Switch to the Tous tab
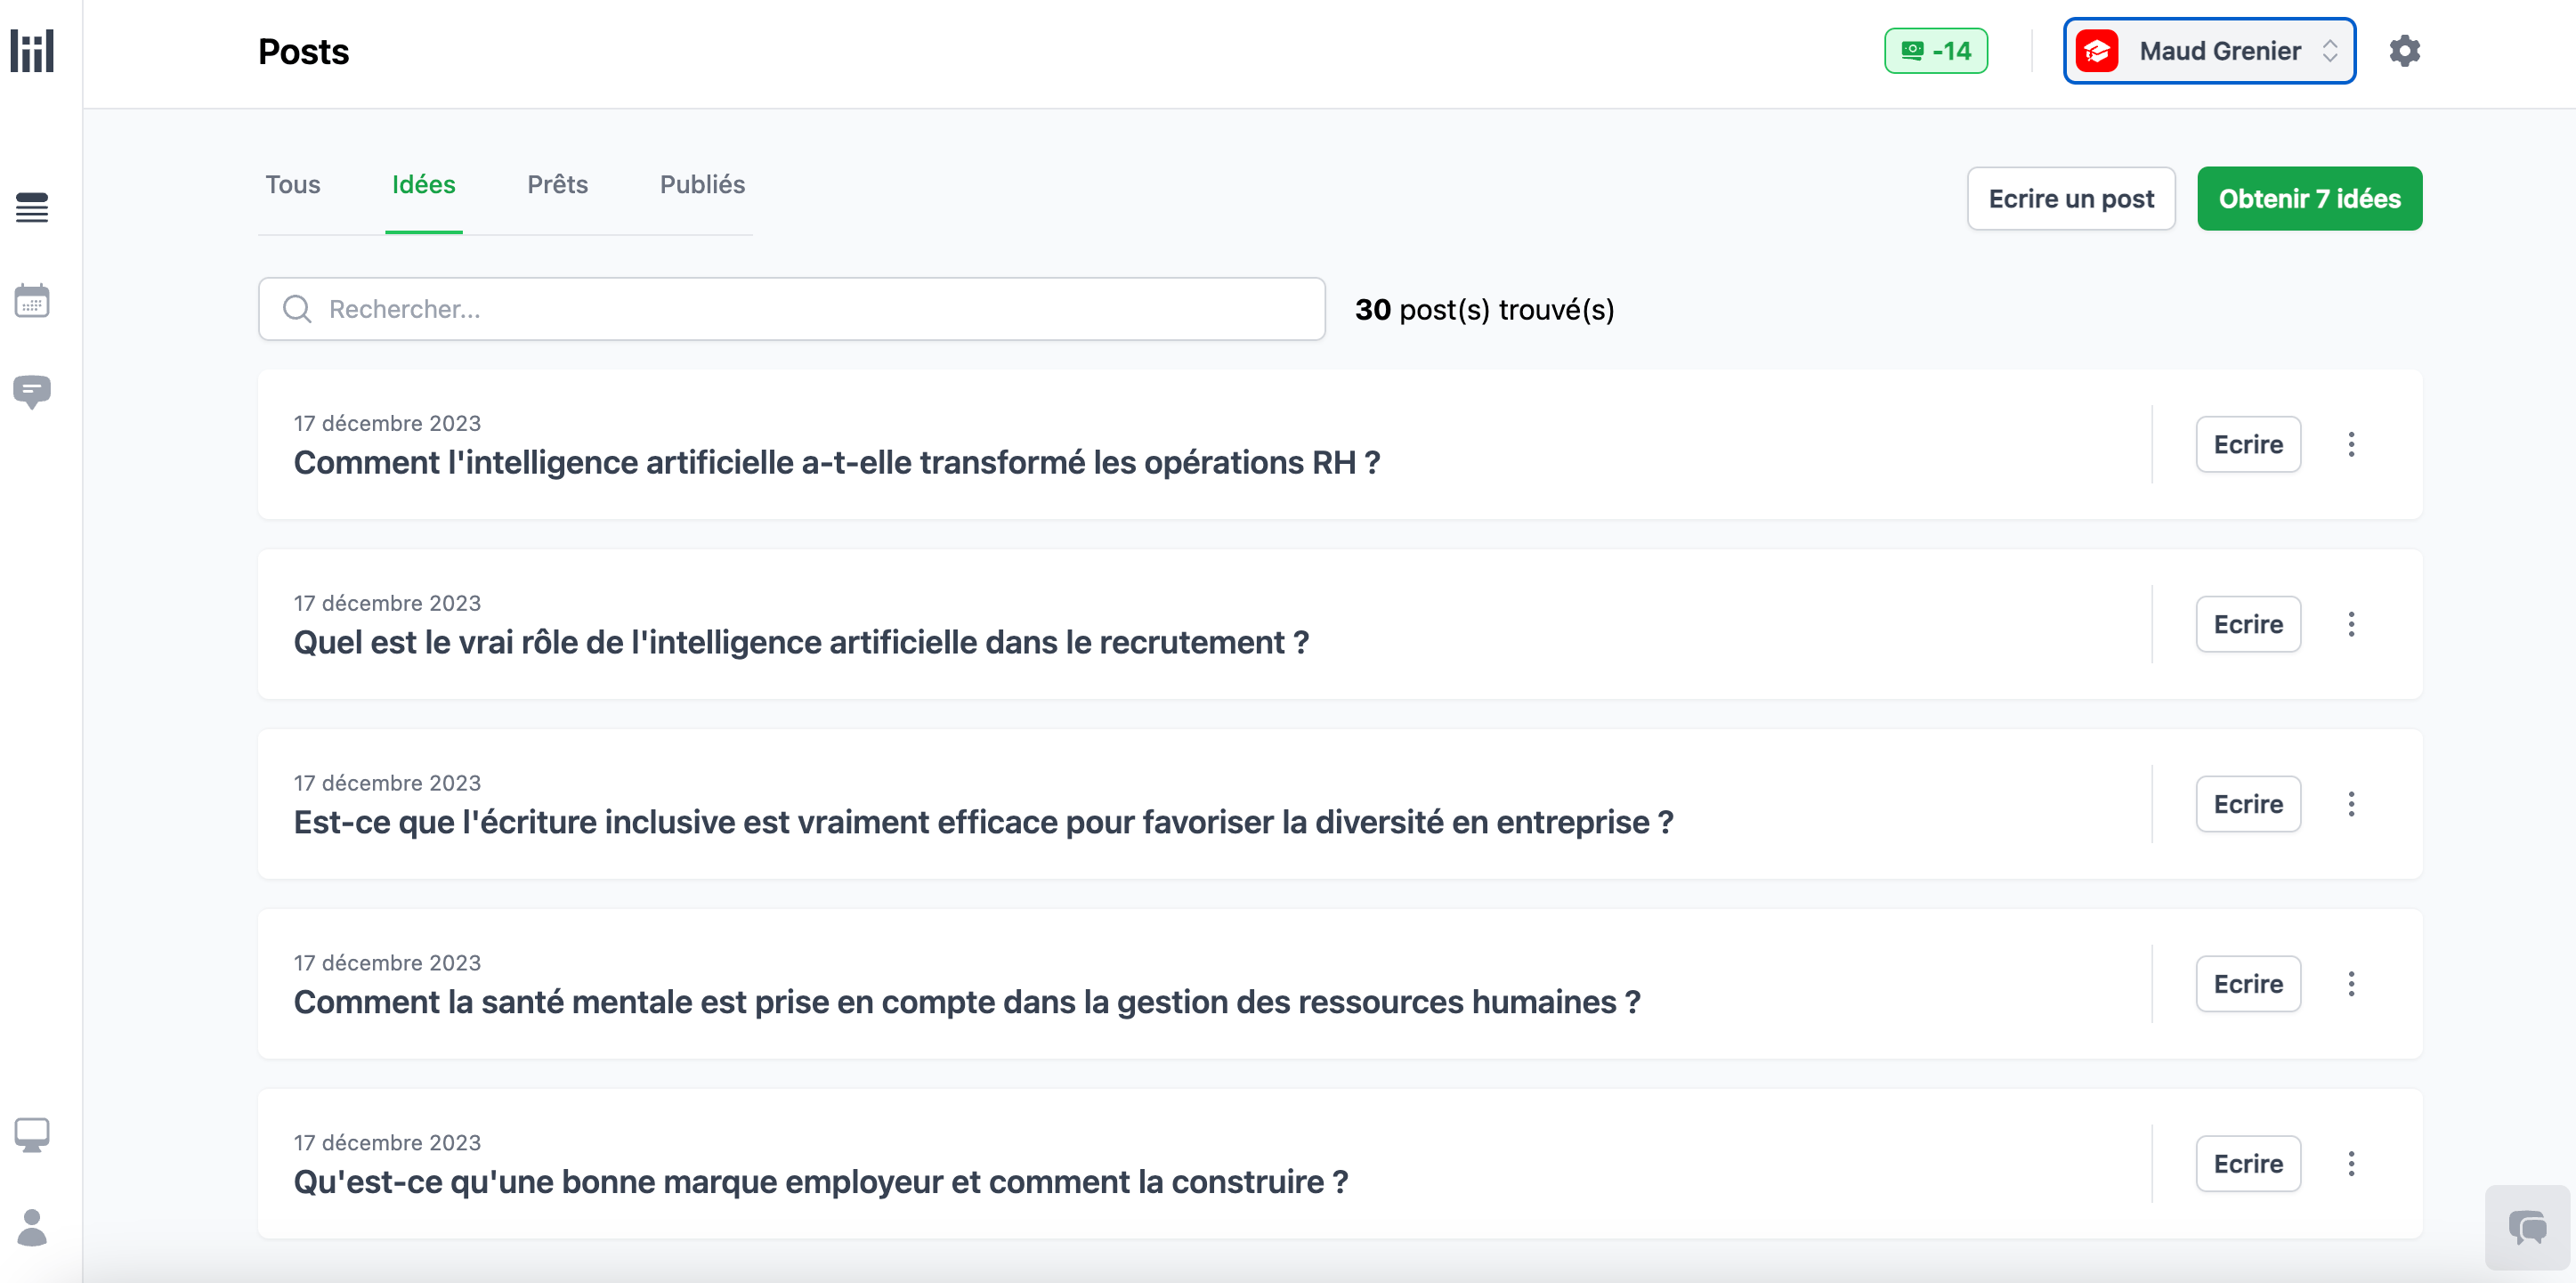 [x=292, y=185]
